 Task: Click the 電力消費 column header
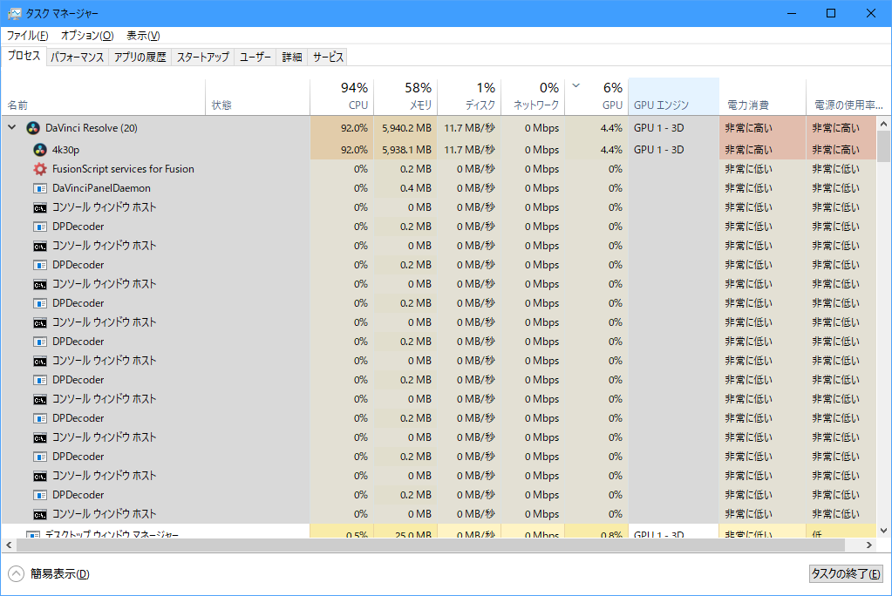click(x=763, y=97)
